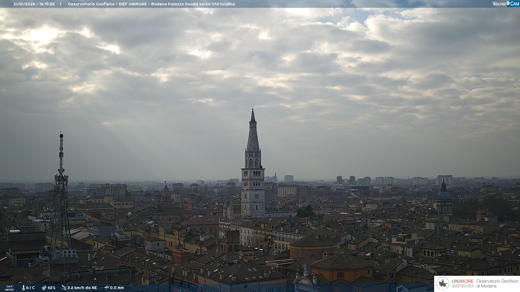Click the Osservatorio Geofisico camera title text
This screenshot has height=292, width=520.
click(x=151, y=4)
